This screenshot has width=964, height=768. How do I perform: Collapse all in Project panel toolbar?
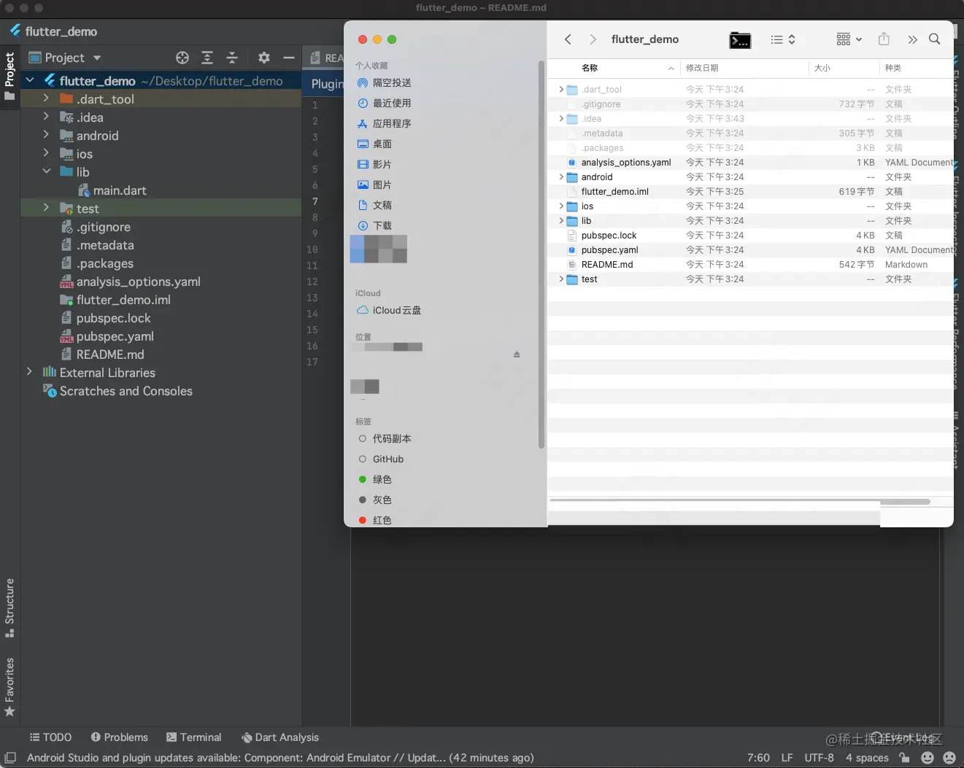pos(232,58)
